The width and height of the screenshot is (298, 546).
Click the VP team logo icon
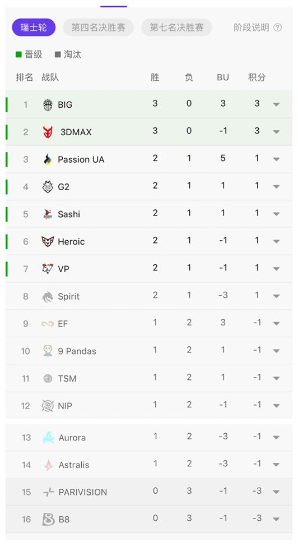[x=48, y=268]
